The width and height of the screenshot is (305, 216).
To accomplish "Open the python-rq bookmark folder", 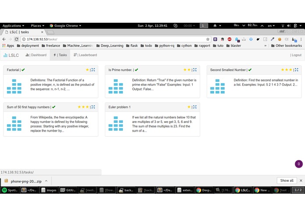I will click(165, 45).
